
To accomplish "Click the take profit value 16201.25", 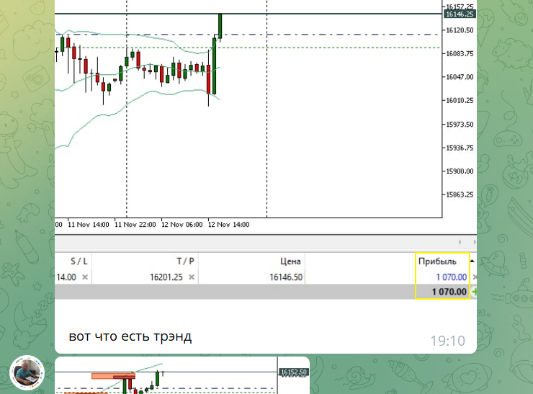I will (x=166, y=277).
